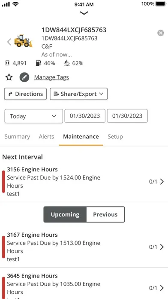Edit the start date field 01/30/2023
Image resolution: width=168 pixels, height=299 pixels.
click(85, 116)
